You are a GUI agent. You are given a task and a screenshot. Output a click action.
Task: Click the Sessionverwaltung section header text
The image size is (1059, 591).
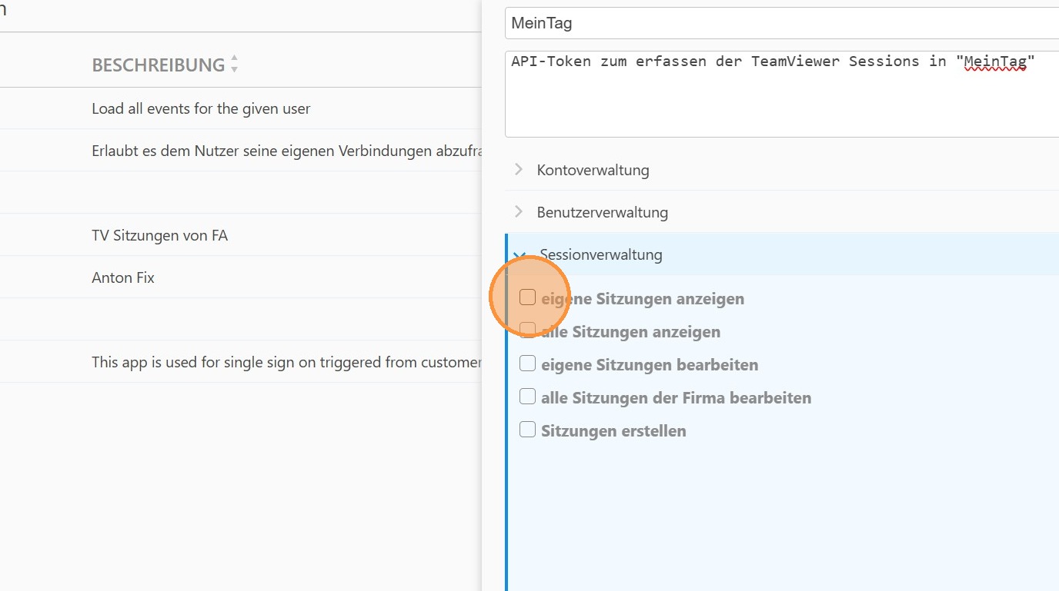[x=600, y=254]
